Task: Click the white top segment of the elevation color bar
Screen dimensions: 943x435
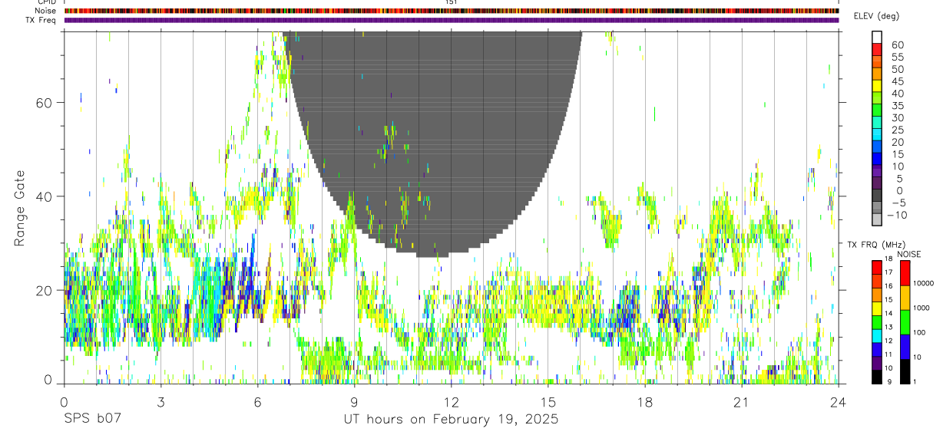Action: [x=877, y=37]
